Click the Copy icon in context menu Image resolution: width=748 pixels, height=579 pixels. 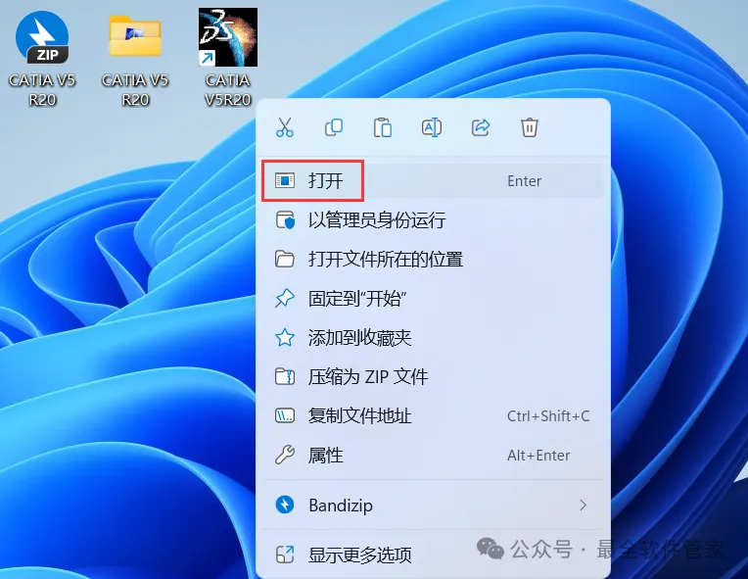coord(334,127)
